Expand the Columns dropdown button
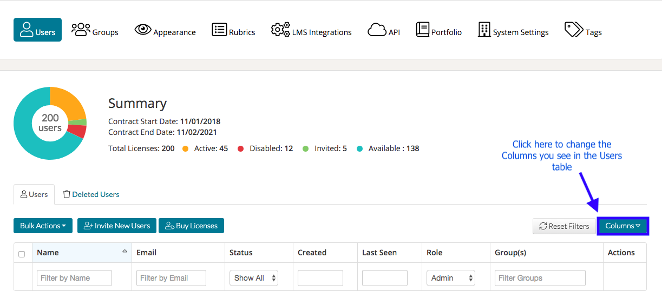662x292 pixels. (622, 226)
